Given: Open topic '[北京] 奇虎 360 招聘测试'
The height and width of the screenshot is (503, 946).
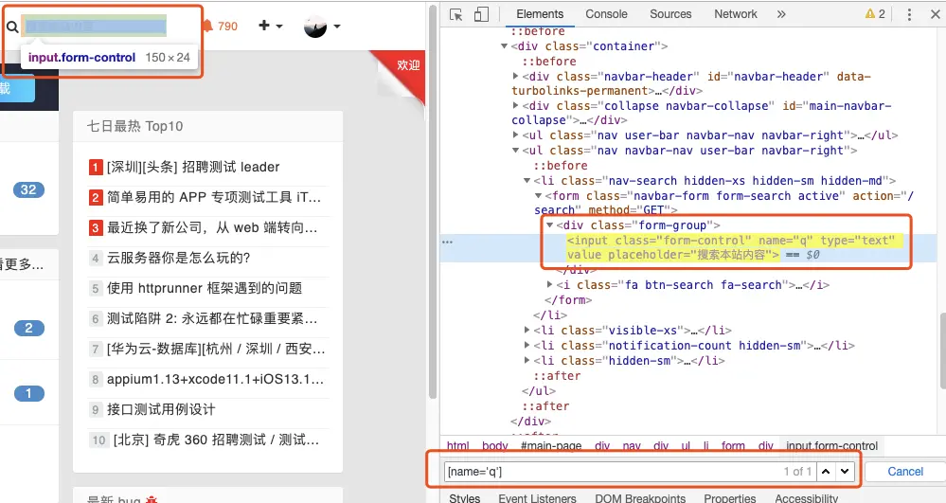Looking at the screenshot, I should (217, 440).
